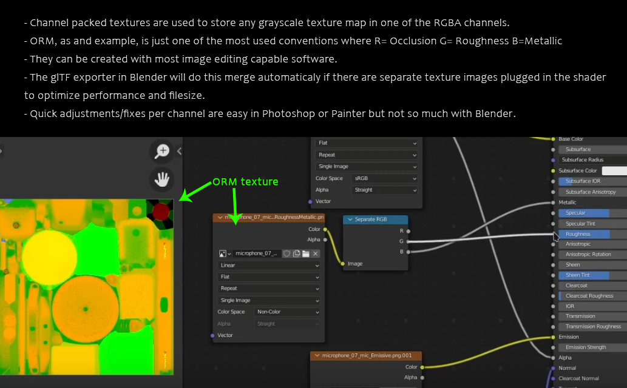Open the Repeat extension dropdown in RoughnessMetallic node
627x388 pixels.
click(x=269, y=289)
